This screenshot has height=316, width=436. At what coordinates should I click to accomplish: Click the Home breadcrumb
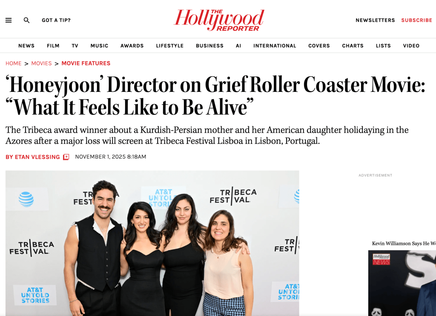click(x=14, y=63)
